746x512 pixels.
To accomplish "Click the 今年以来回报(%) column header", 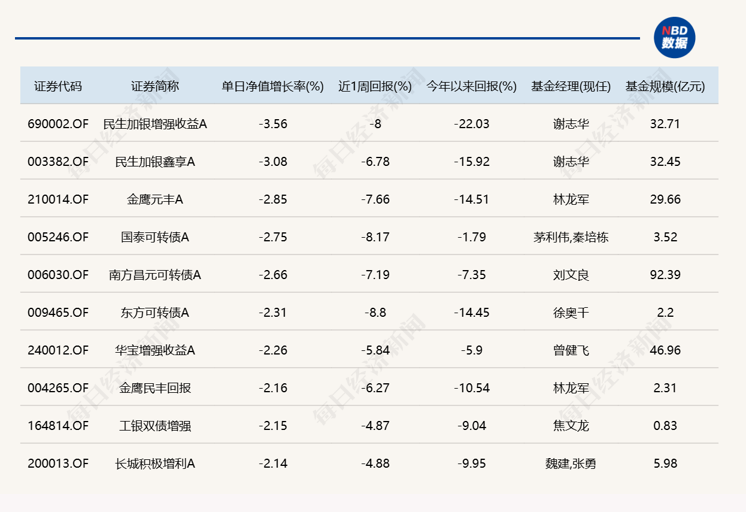I will click(x=472, y=86).
